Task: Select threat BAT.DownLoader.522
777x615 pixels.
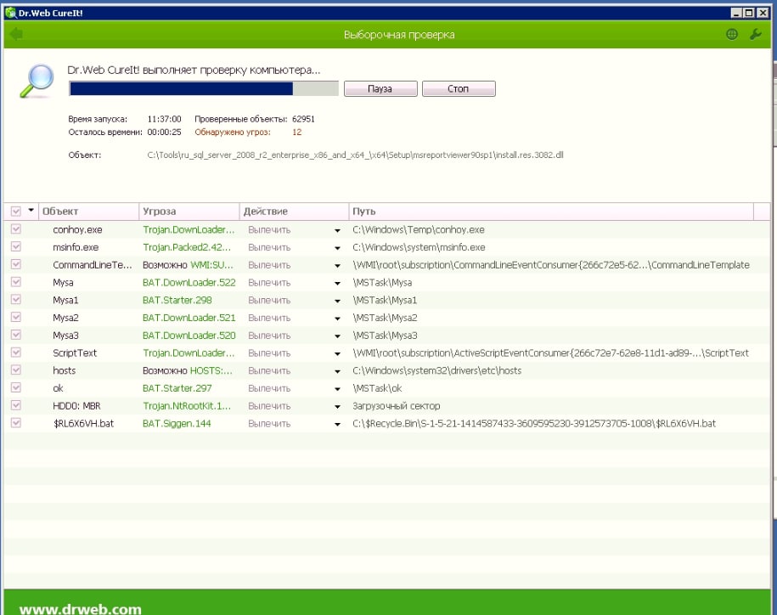Action: pyautogui.click(x=189, y=283)
